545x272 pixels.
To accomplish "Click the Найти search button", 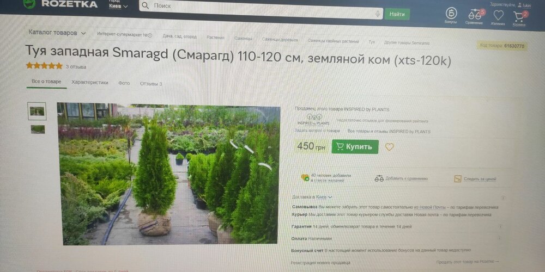I will (x=397, y=14).
